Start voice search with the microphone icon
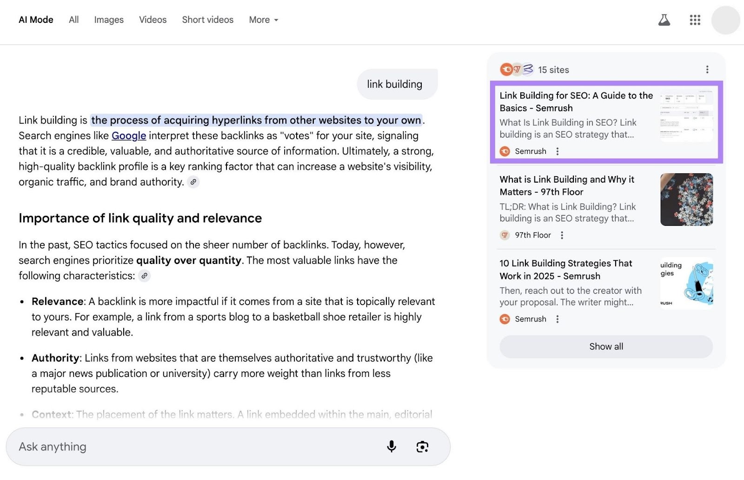 pyautogui.click(x=392, y=447)
